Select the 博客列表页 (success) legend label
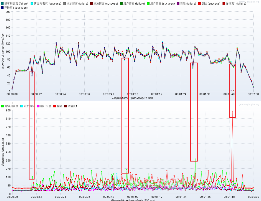Image resolution: width=261 pixels, height=201 pixels. coord(47,4)
